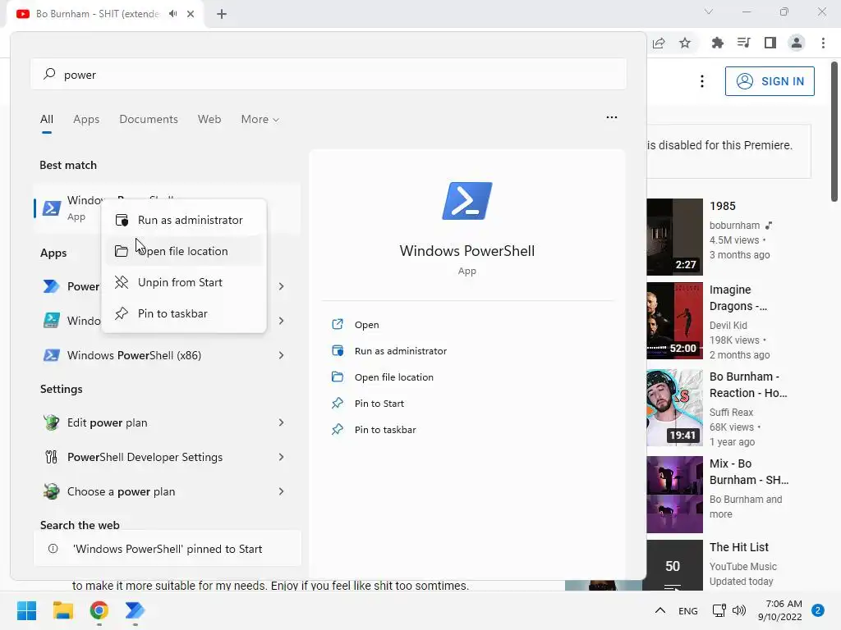Switch to the All search tab

pyautogui.click(x=47, y=119)
